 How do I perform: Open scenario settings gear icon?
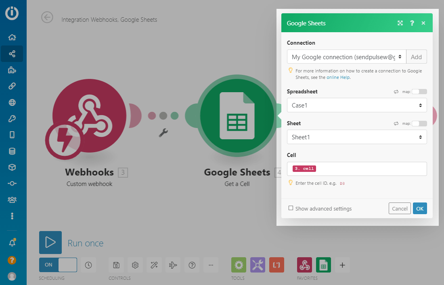(x=135, y=265)
